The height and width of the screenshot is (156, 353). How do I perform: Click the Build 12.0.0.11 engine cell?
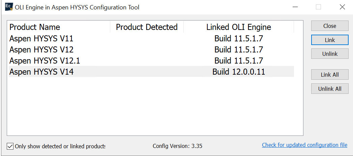click(x=238, y=72)
